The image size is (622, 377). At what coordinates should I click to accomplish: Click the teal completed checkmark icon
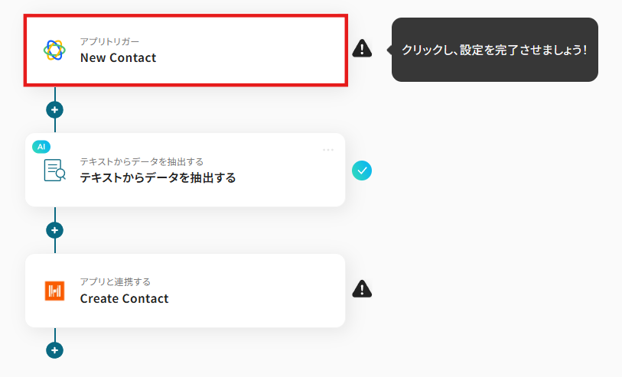tap(362, 170)
